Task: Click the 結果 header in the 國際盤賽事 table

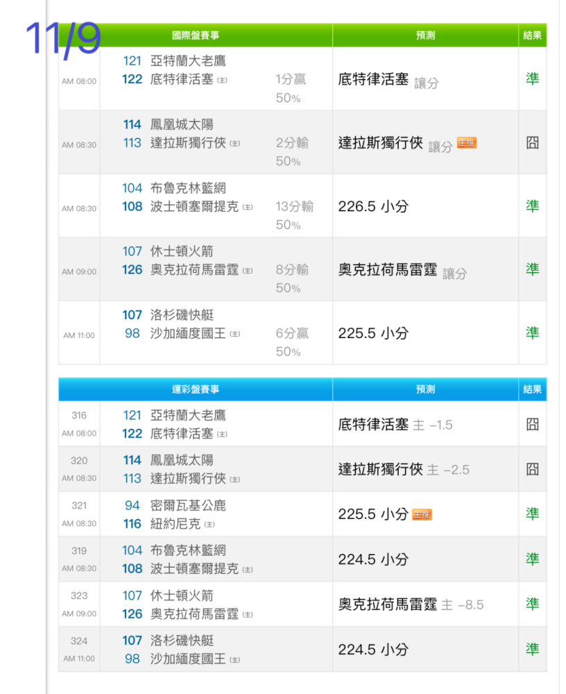Action: [x=533, y=35]
